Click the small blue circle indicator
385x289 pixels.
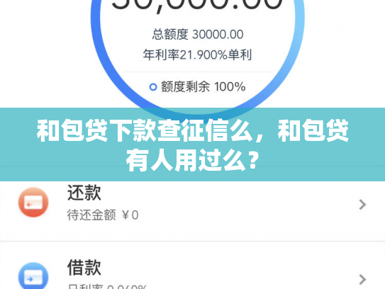point(153,87)
